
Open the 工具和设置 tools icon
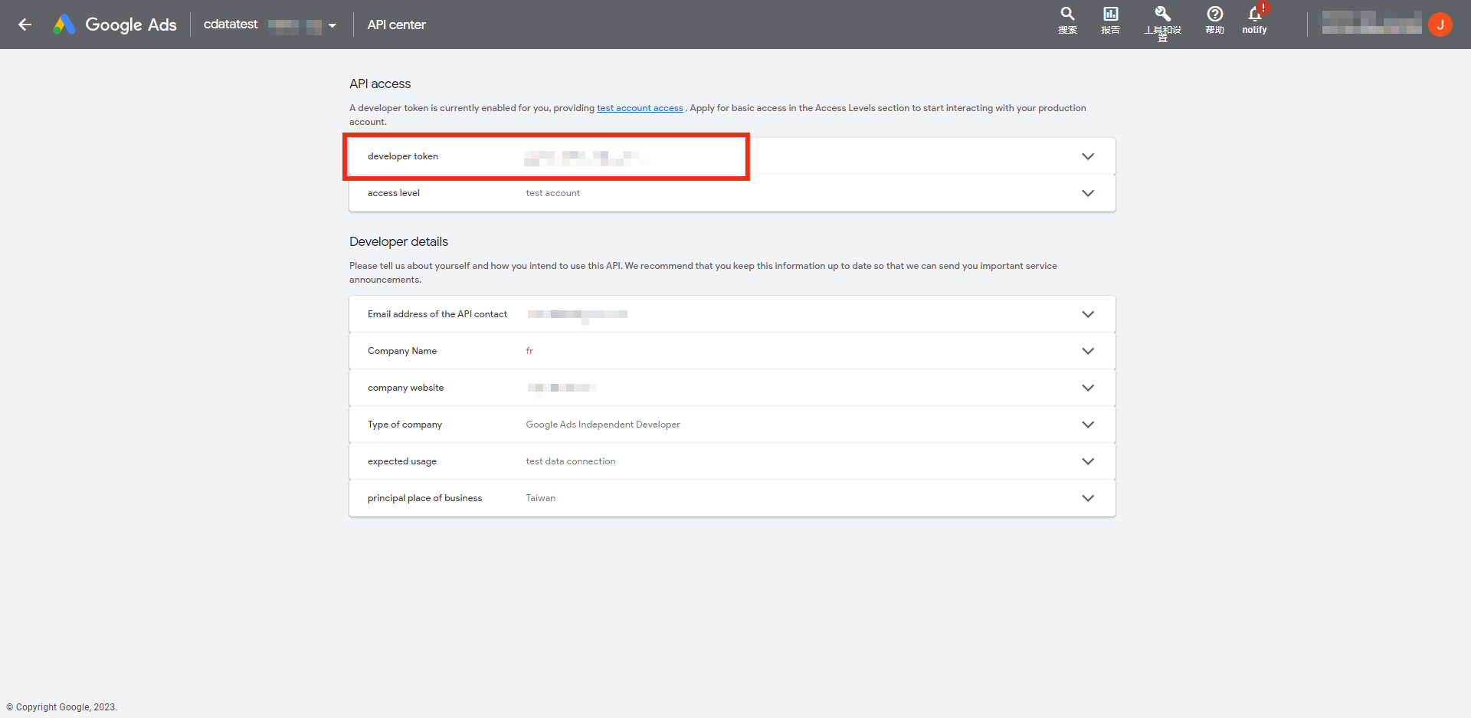1162,19
